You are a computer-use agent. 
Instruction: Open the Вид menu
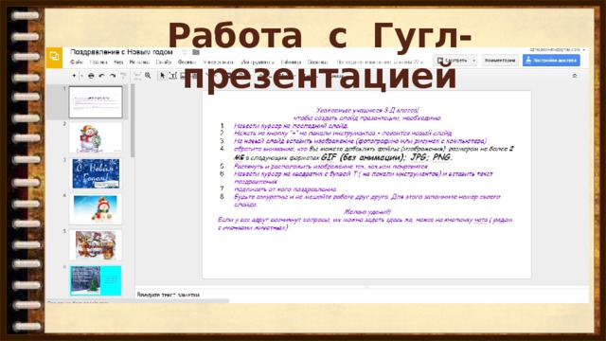[118, 62]
